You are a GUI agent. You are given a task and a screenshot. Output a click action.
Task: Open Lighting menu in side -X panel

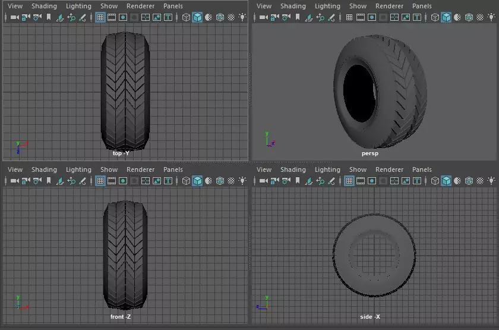tap(327, 169)
